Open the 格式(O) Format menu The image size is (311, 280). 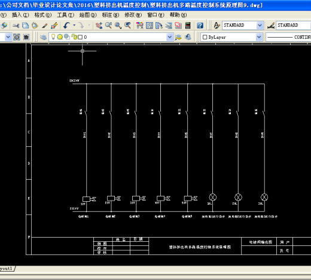pos(43,15)
